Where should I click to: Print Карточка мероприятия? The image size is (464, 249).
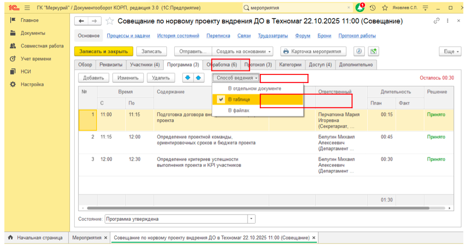click(x=313, y=51)
